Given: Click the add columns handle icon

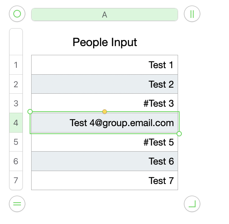Looking at the screenshot, I should (192, 14).
